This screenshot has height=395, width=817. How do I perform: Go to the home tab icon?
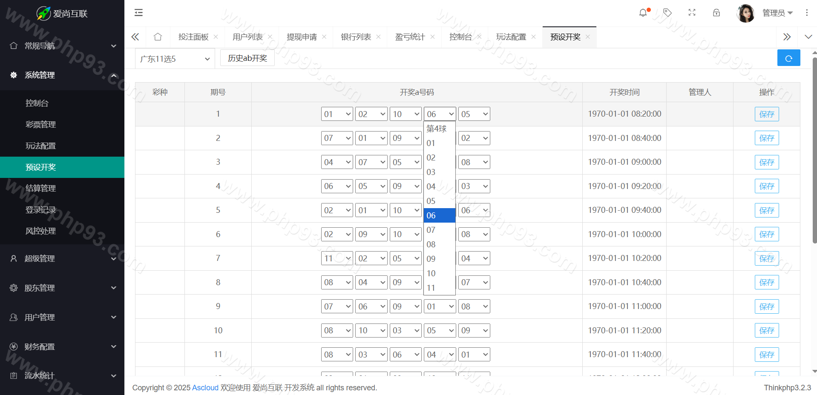[x=158, y=37]
